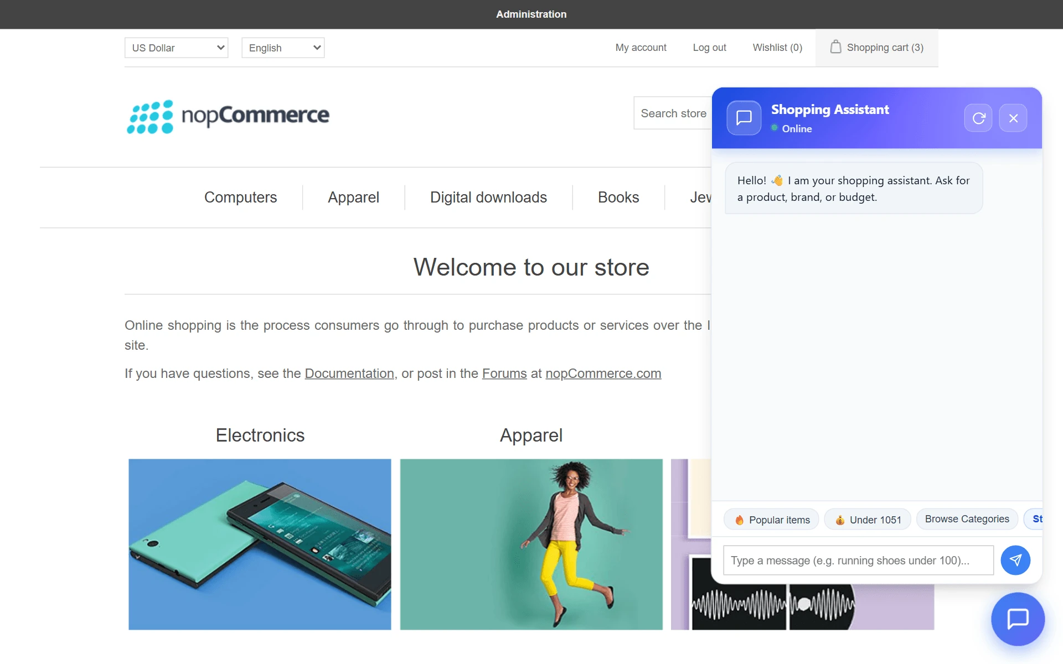
Task: Click the Browse Categories chip
Action: (x=967, y=519)
